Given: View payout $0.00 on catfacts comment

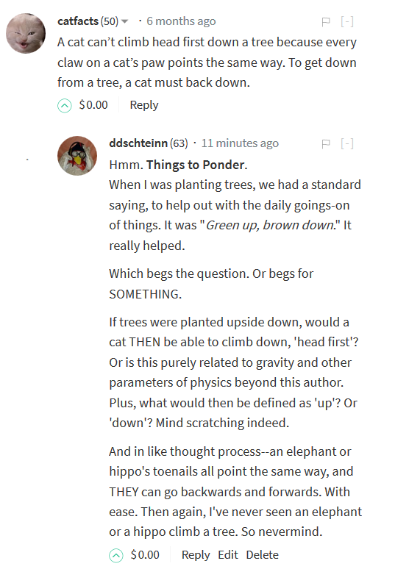Looking at the screenshot, I should 93,105.
